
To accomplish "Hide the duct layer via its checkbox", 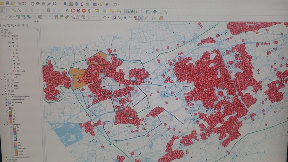I will pyautogui.click(x=8, y=86).
